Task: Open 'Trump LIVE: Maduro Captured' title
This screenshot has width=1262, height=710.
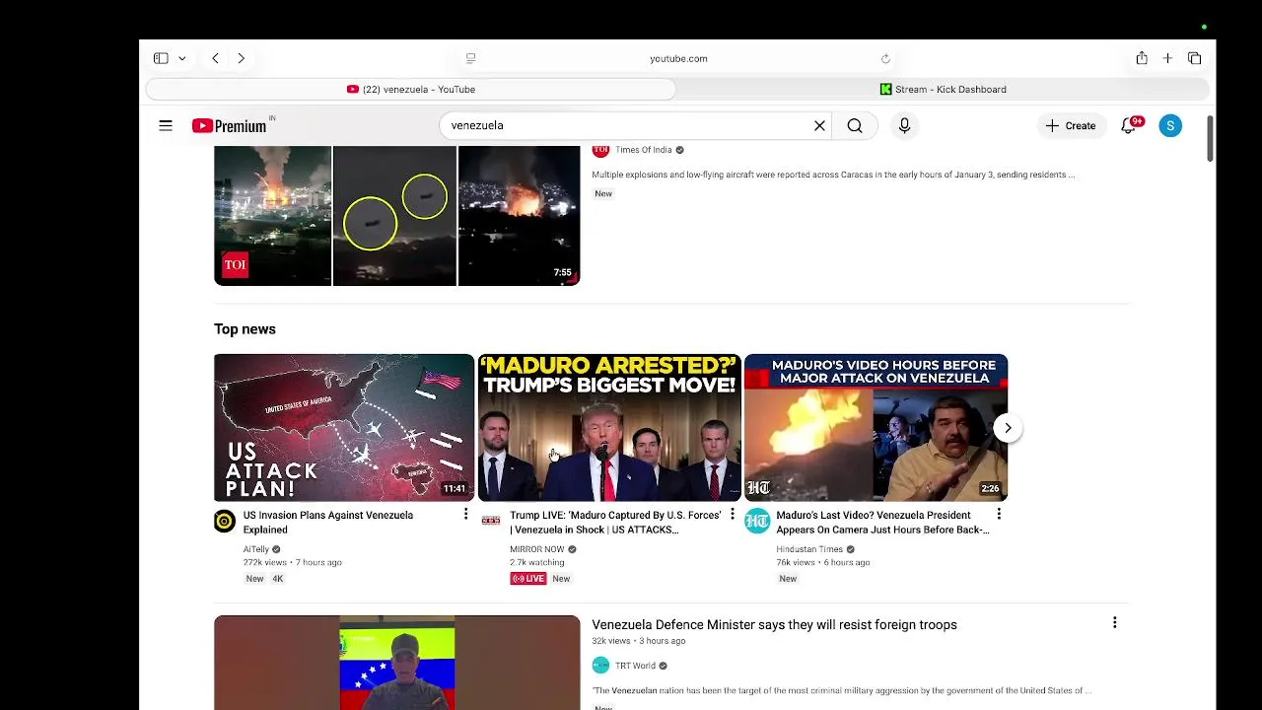Action: [615, 522]
